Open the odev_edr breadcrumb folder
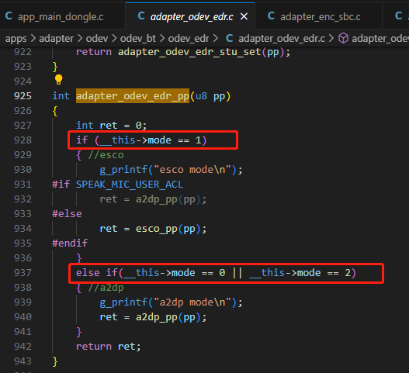 189,39
